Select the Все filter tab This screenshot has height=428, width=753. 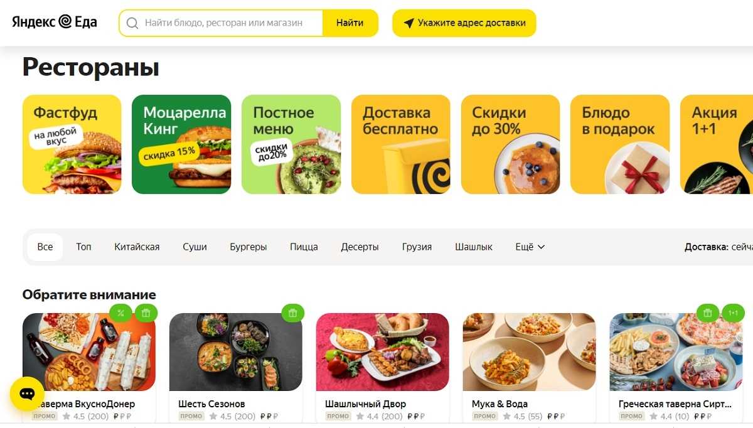[45, 247]
